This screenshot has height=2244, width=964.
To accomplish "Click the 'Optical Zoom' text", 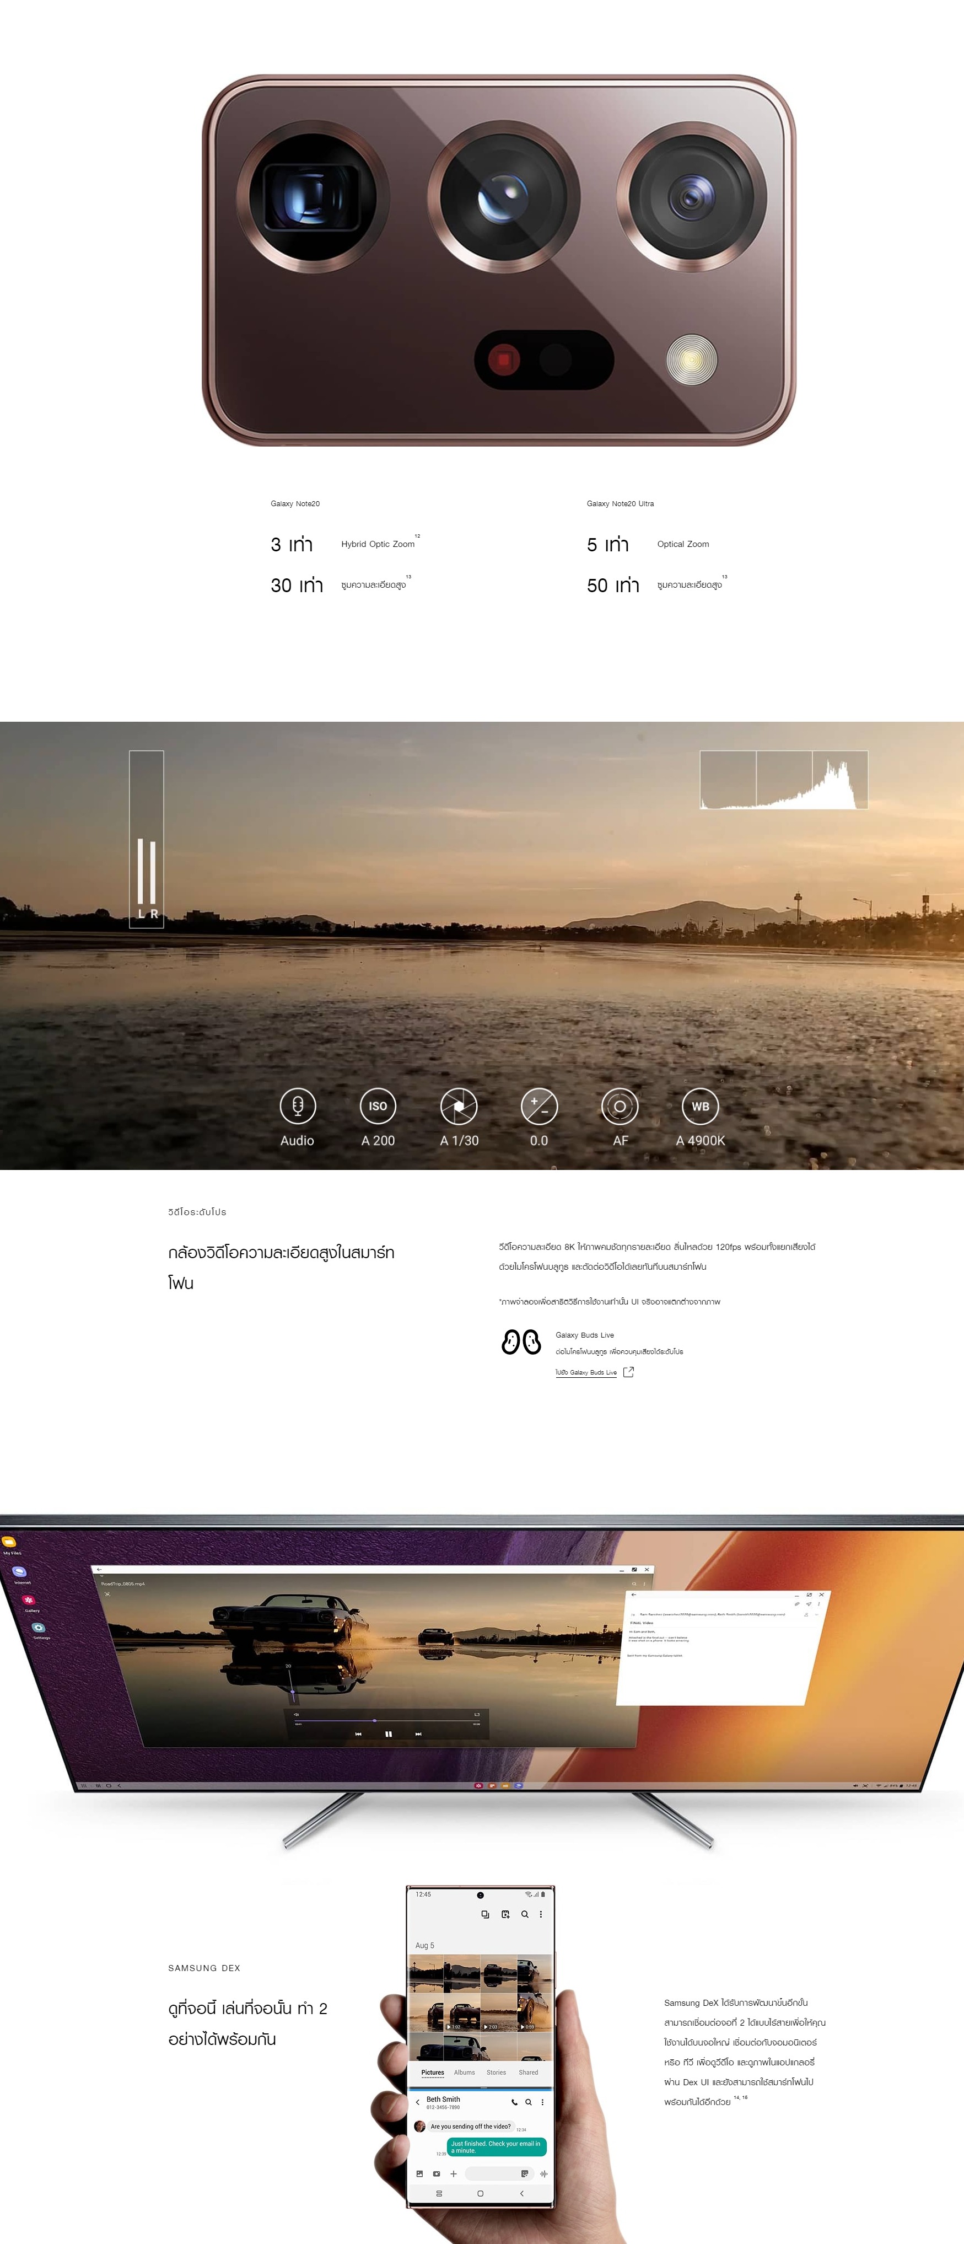I will click(683, 544).
